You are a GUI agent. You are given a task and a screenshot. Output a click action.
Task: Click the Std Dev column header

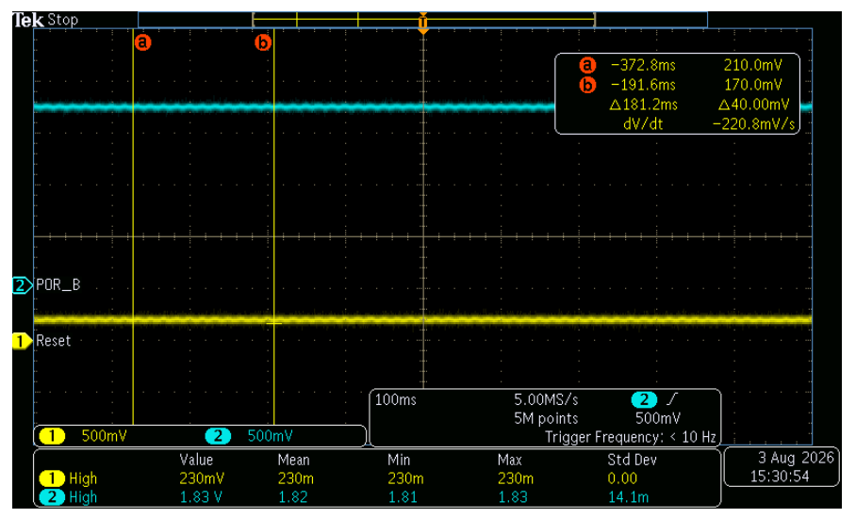pos(633,460)
